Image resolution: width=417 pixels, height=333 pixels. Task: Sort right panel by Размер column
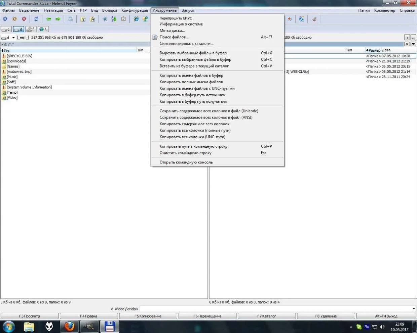[x=373, y=50]
